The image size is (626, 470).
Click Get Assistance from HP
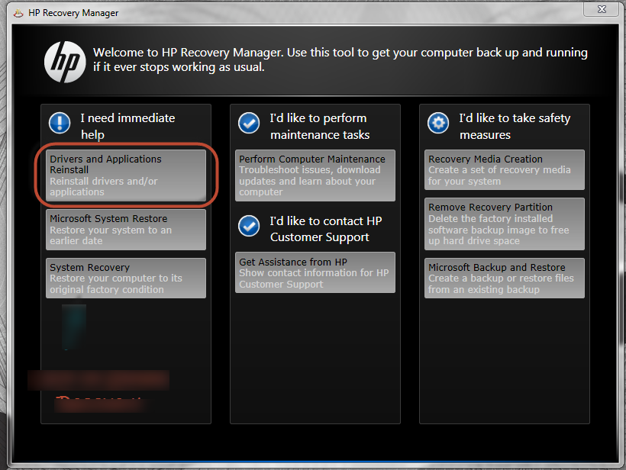tap(315, 272)
